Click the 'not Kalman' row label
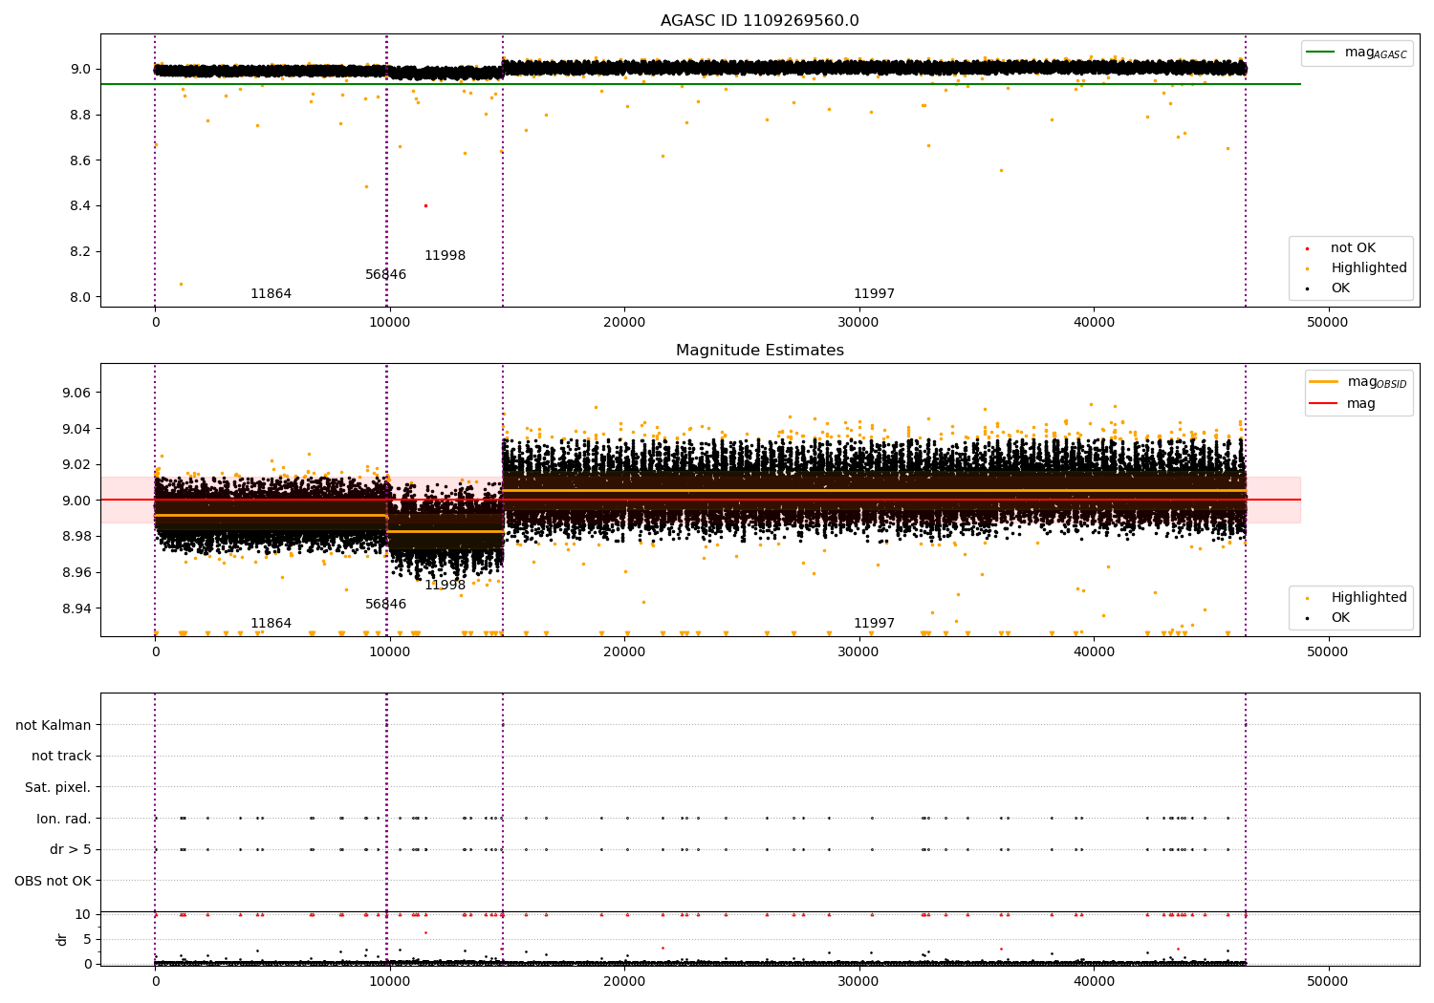The height and width of the screenshot is (1003, 1434). [54, 726]
